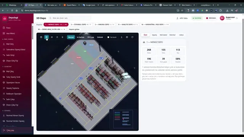Bookmark the page with the star icon
Screen dimensions: 244x137
coord(182,11)
